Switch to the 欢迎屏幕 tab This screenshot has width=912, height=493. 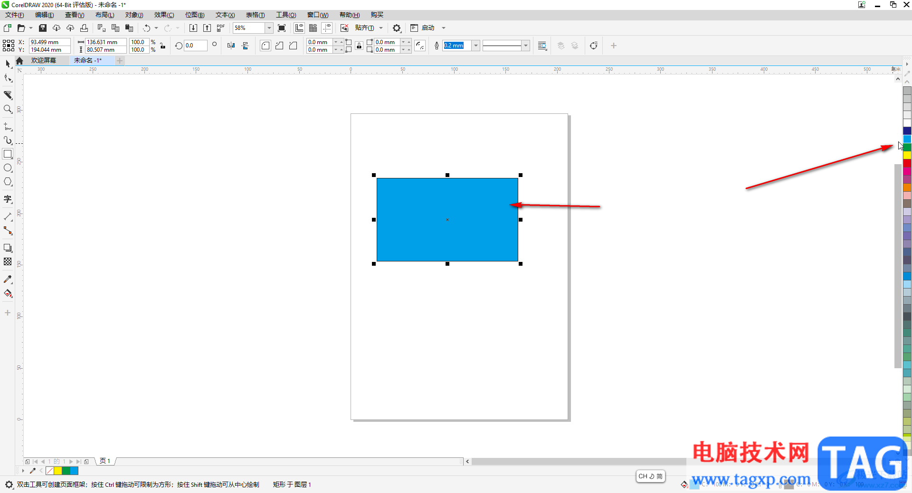tap(44, 60)
